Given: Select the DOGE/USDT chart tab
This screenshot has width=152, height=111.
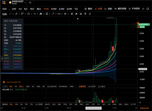Looking at the screenshot, I should coord(16,3).
